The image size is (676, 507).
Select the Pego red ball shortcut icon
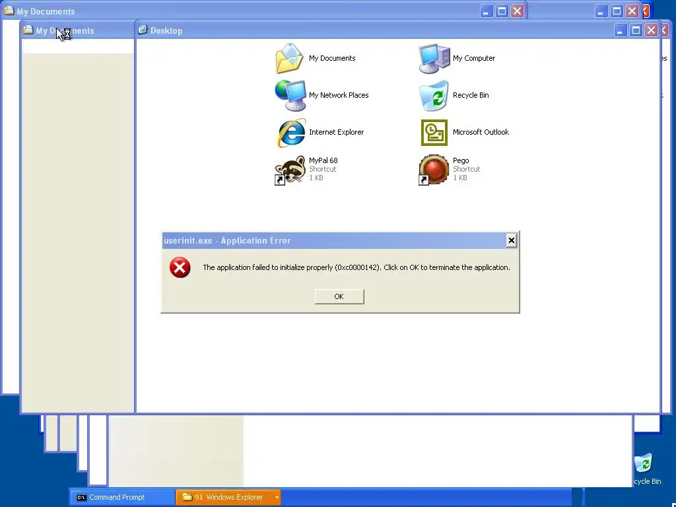click(434, 170)
